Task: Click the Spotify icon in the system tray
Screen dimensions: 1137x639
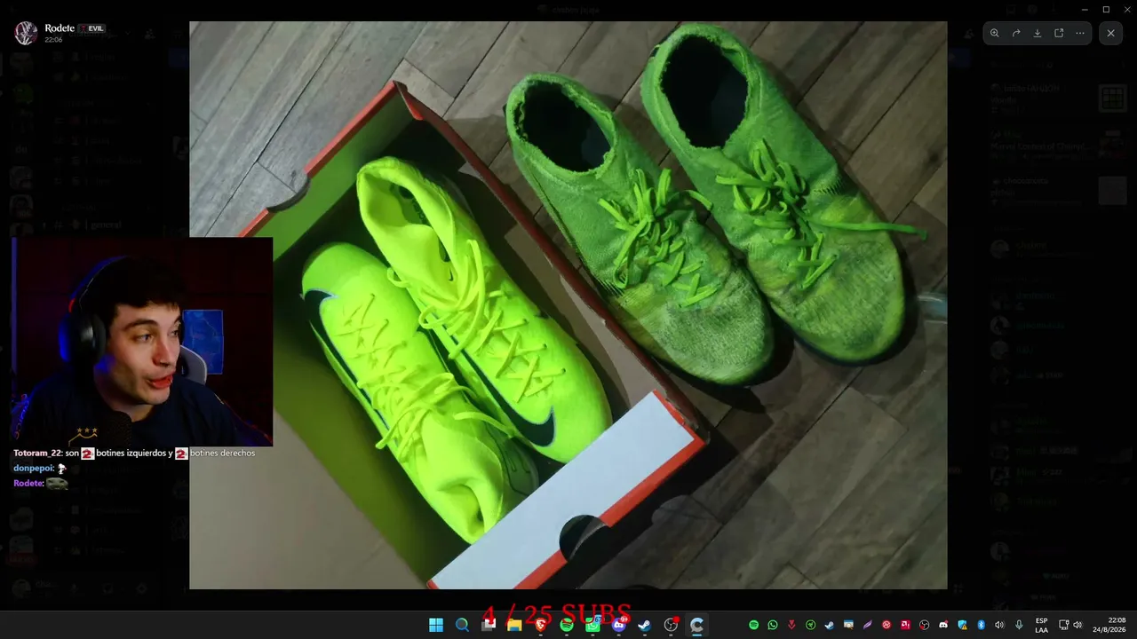Action: [754, 625]
